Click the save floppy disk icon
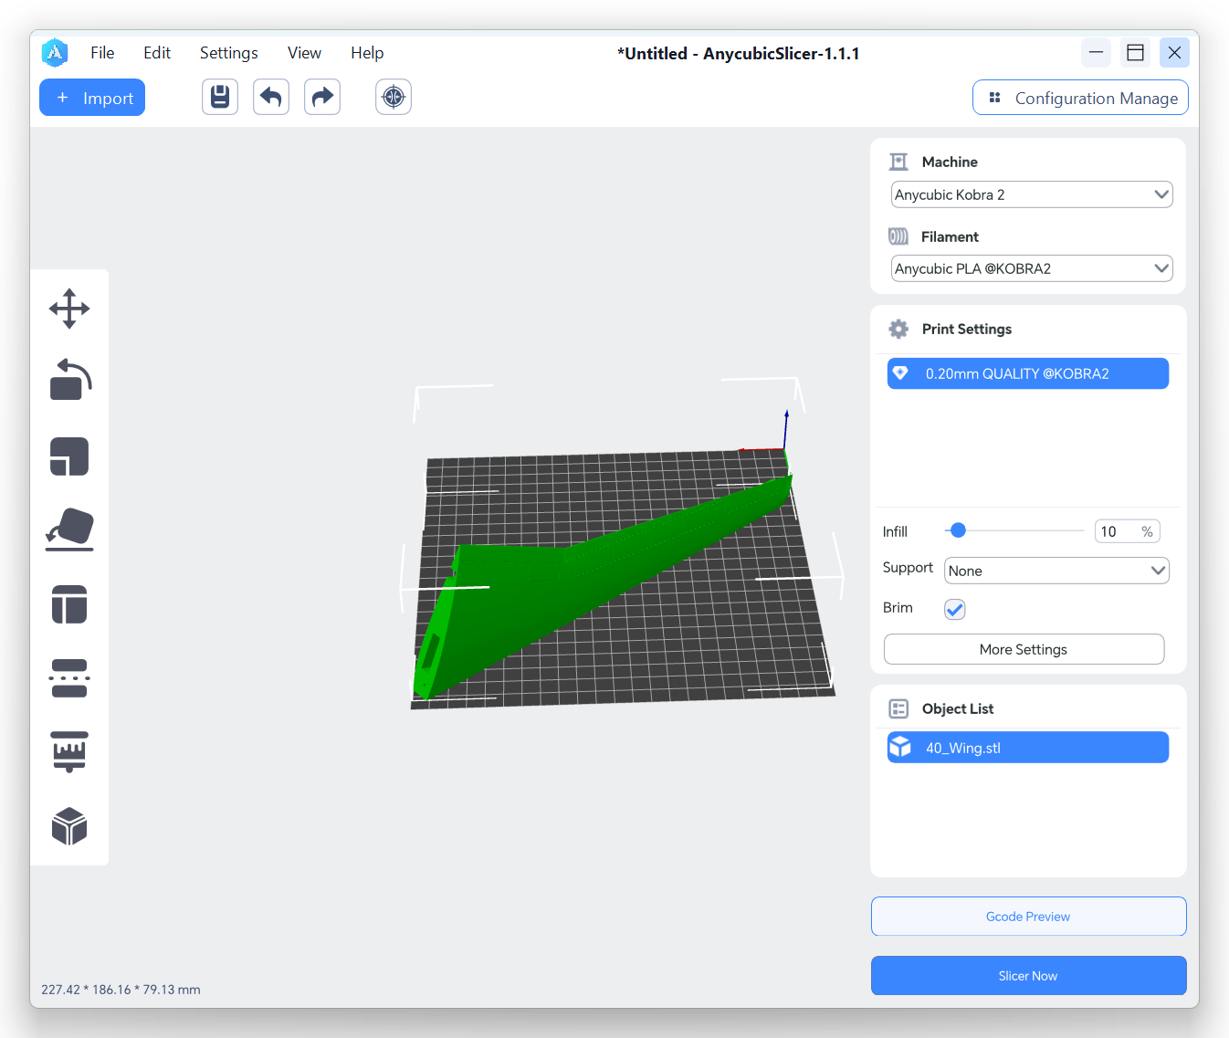This screenshot has width=1229, height=1038. coord(220,97)
